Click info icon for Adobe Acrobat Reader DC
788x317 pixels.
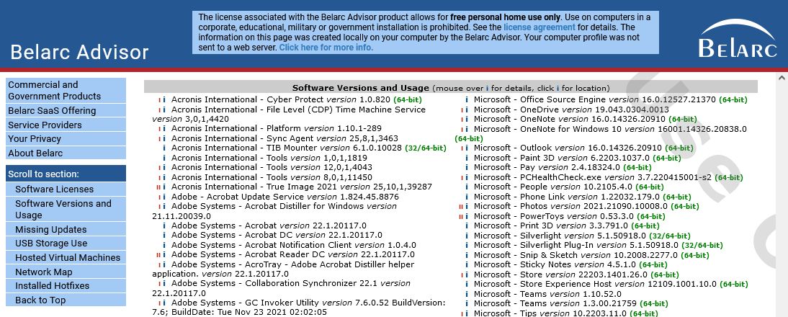tap(164, 255)
